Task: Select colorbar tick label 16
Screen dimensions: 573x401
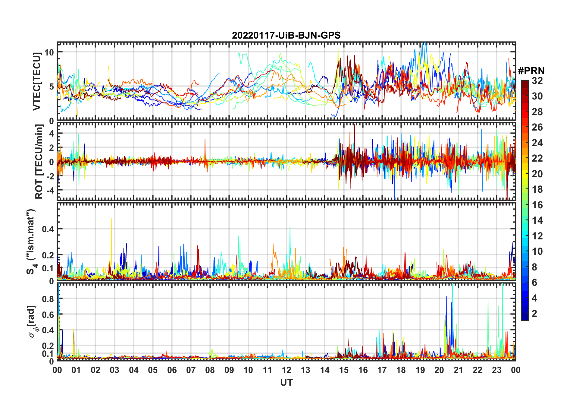Action: pos(537,205)
